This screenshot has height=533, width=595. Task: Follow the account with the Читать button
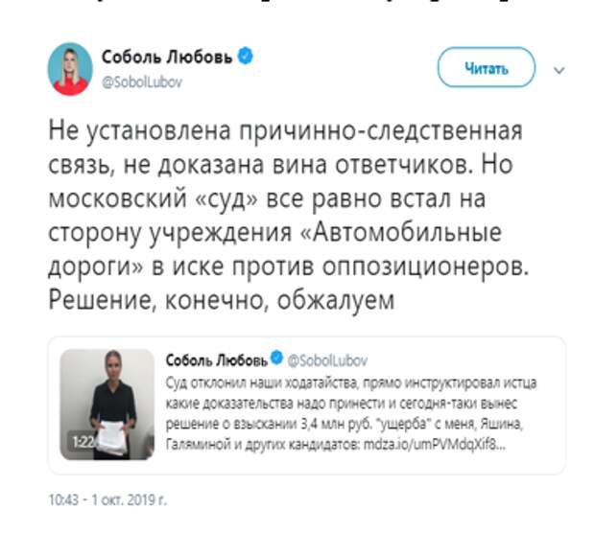[x=487, y=68]
